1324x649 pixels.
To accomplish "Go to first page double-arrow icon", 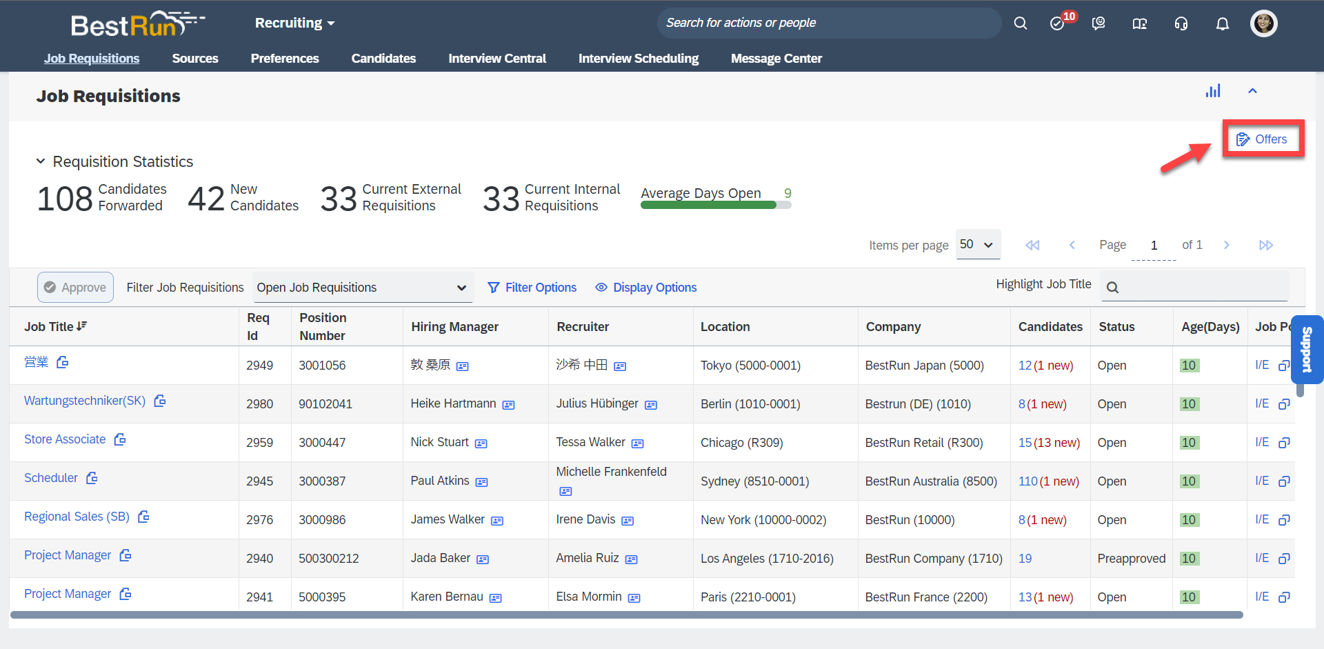I will [1032, 245].
